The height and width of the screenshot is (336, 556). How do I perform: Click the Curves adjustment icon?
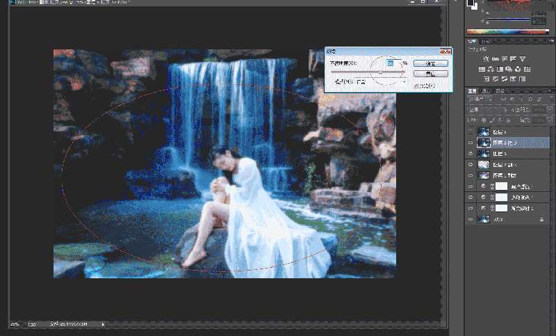point(502,59)
